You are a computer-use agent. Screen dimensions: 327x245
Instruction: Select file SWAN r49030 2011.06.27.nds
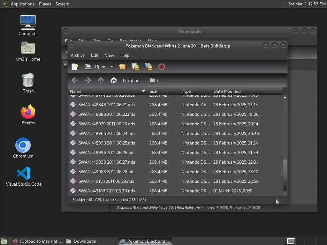click(175, 162)
